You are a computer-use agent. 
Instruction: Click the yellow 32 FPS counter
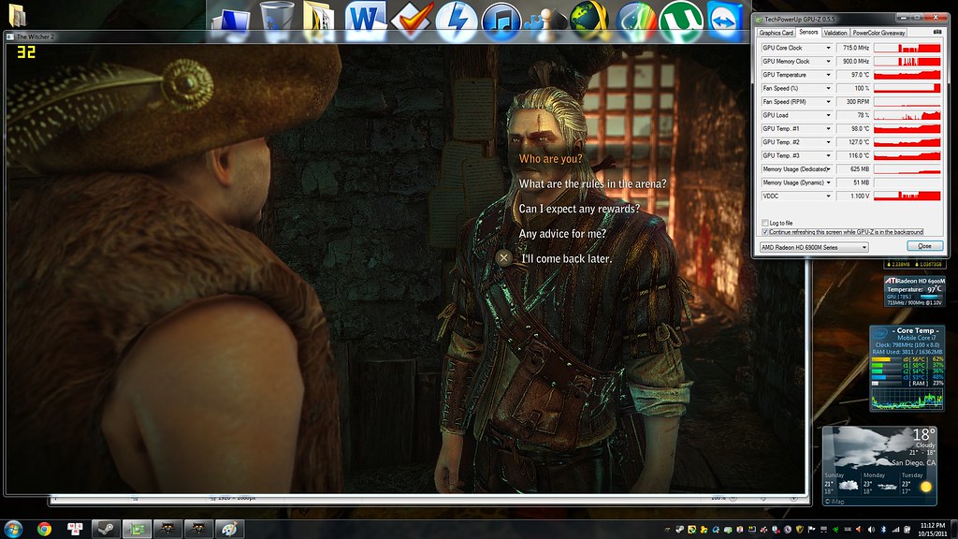[x=25, y=52]
